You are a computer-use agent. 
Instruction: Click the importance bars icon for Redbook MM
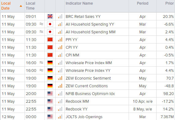click(x=60, y=101)
